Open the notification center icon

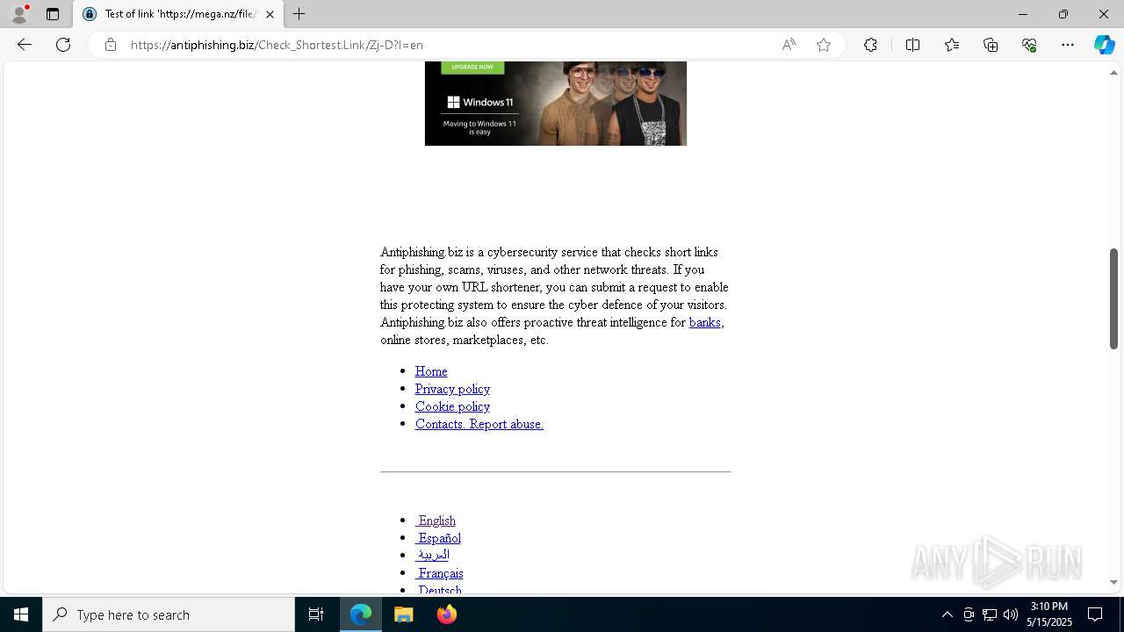[1095, 614]
